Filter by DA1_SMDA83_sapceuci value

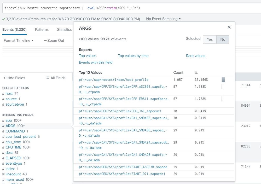coord(124,120)
